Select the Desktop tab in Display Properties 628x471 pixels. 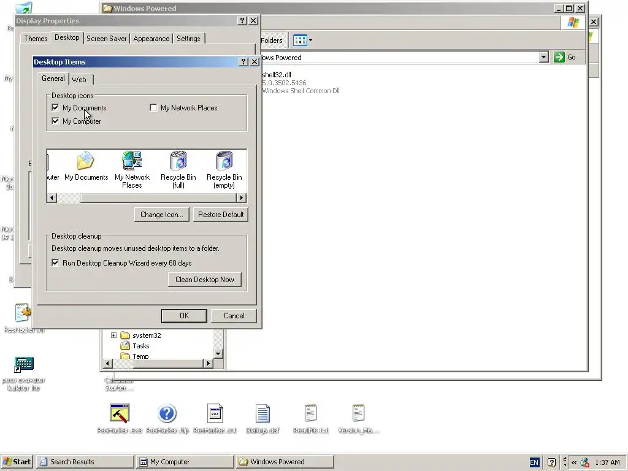click(x=67, y=37)
